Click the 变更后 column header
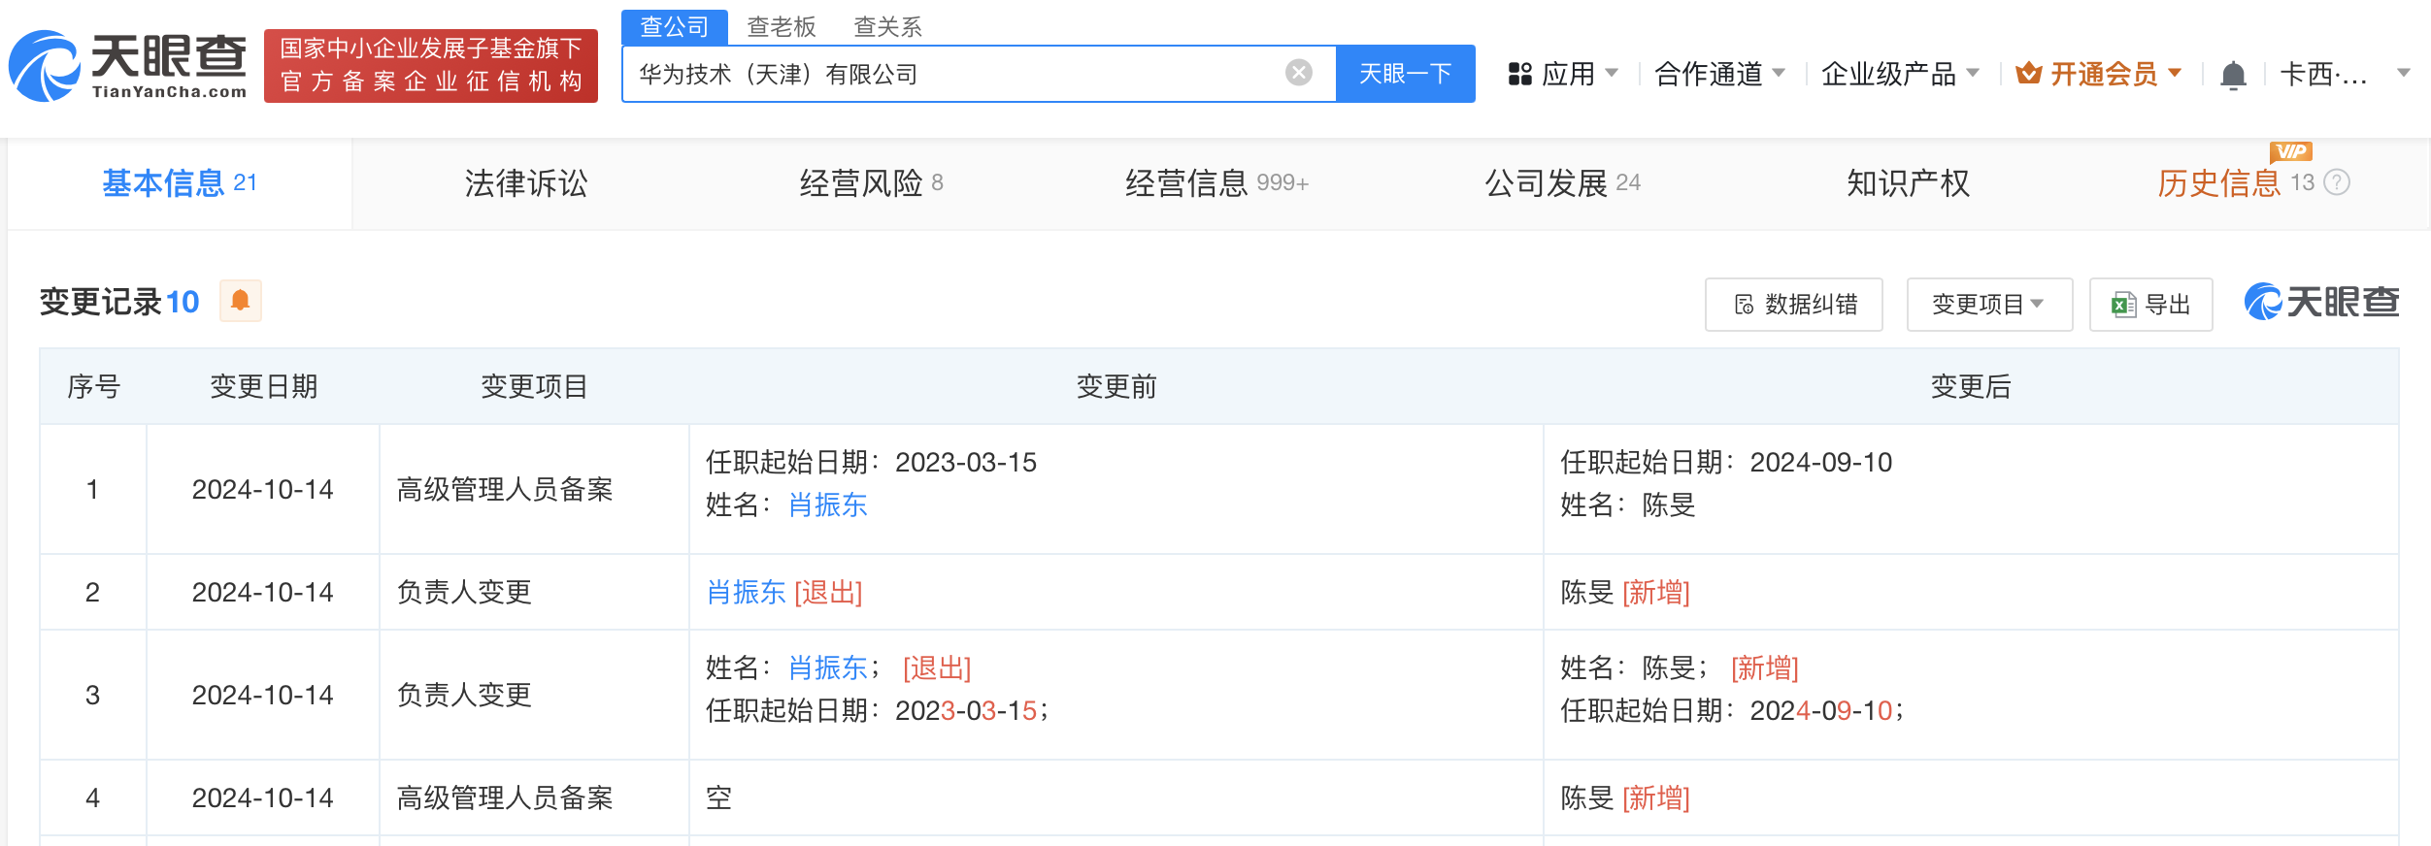Viewport: 2431px width, 846px height. tap(1971, 386)
